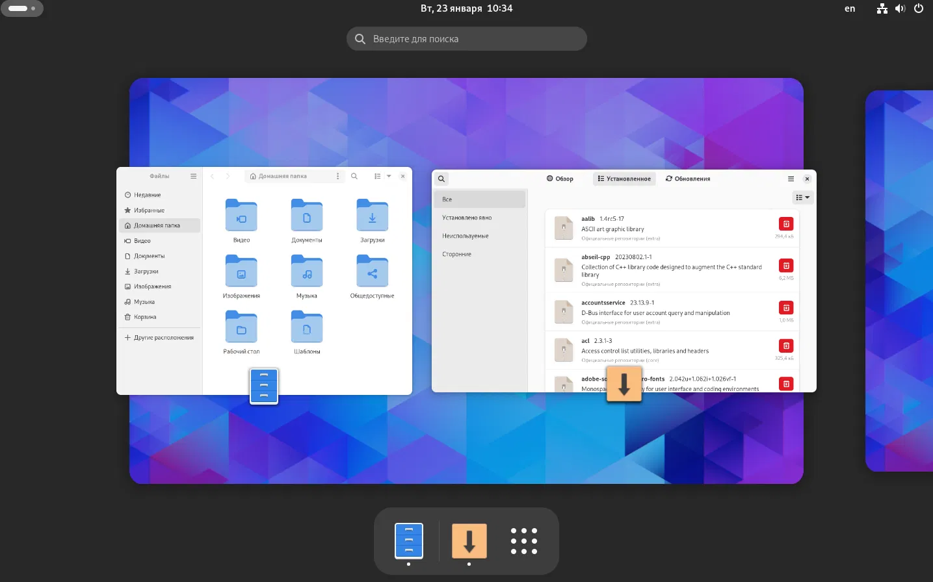This screenshot has height=582, width=933.
Task: Click the power icon in top bar
Action: 919,8
